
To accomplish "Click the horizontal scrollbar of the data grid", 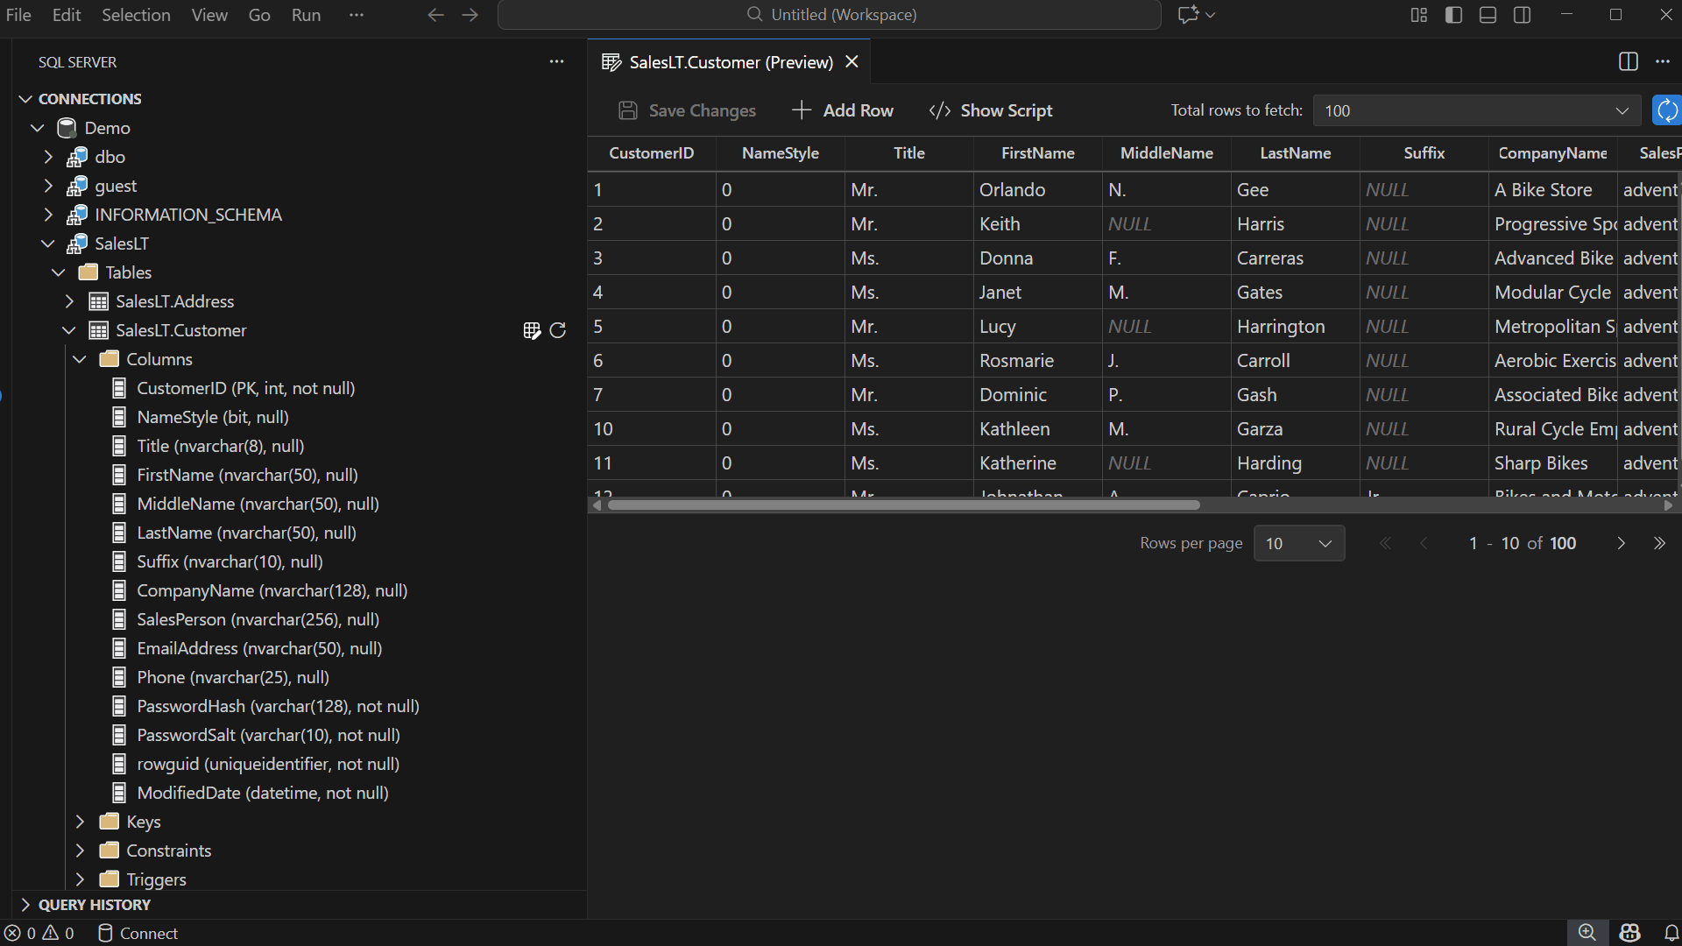I will point(902,505).
